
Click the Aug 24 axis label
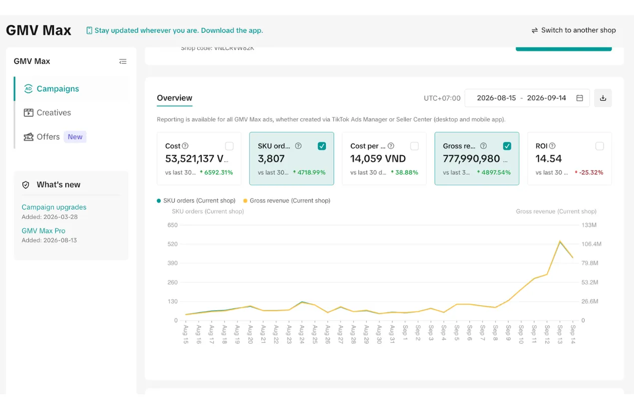point(302,335)
